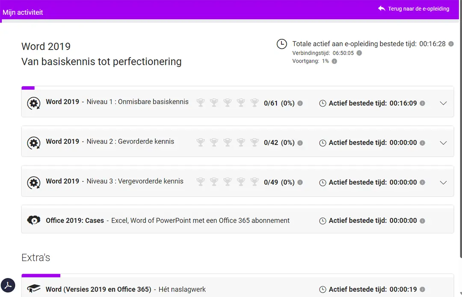462x297 pixels.
Task: Click the clock icon beside Totale actief bestede tijd
Action: click(281, 44)
